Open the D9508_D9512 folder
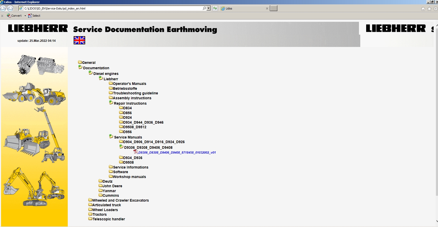The width and height of the screenshot is (438, 227). (x=133, y=127)
